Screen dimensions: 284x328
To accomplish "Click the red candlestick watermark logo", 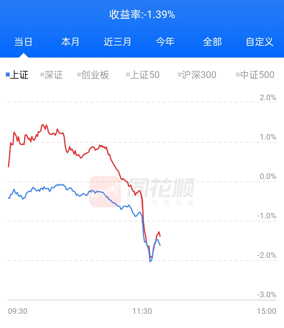I will click(105, 191).
